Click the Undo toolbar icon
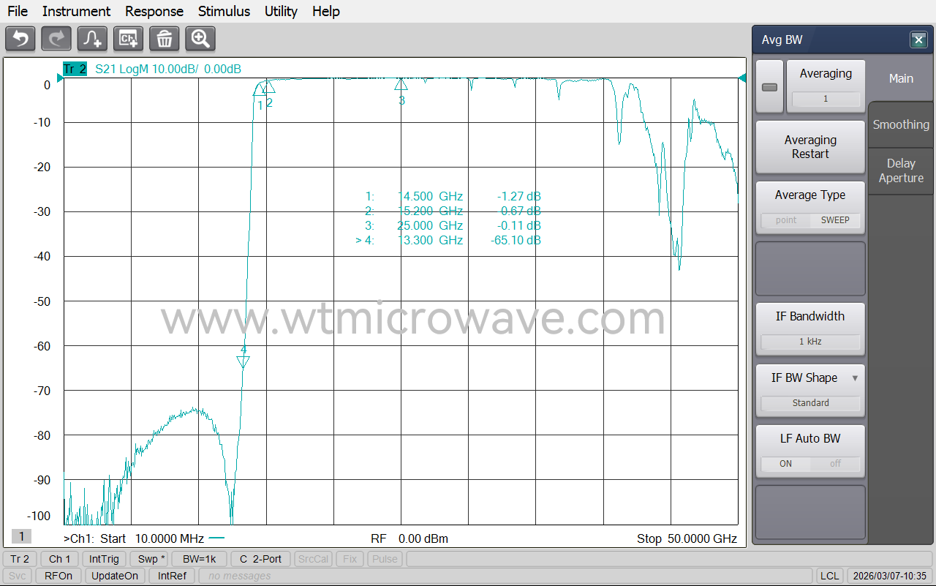 (x=20, y=39)
